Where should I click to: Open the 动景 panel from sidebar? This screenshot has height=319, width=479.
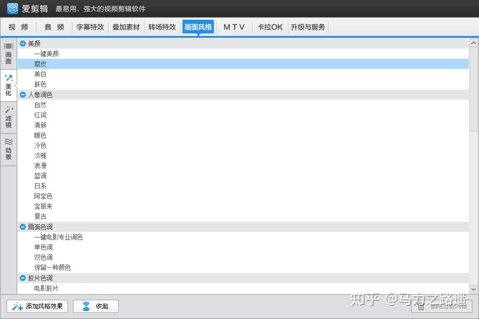click(x=8, y=148)
